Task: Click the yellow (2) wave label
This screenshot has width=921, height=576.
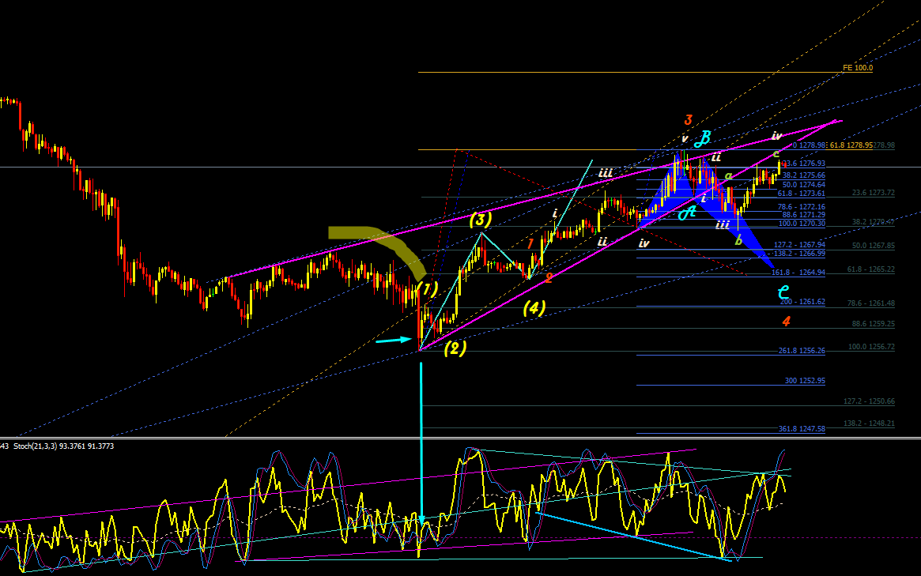Action: pyautogui.click(x=455, y=348)
